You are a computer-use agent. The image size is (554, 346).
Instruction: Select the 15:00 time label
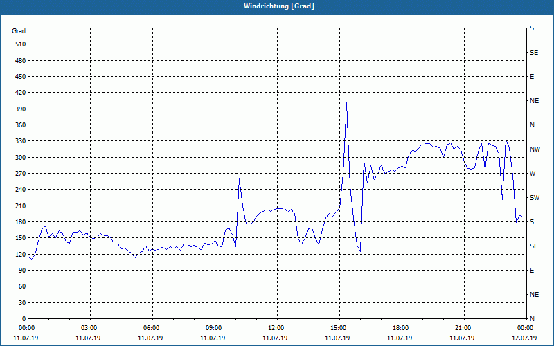point(339,328)
